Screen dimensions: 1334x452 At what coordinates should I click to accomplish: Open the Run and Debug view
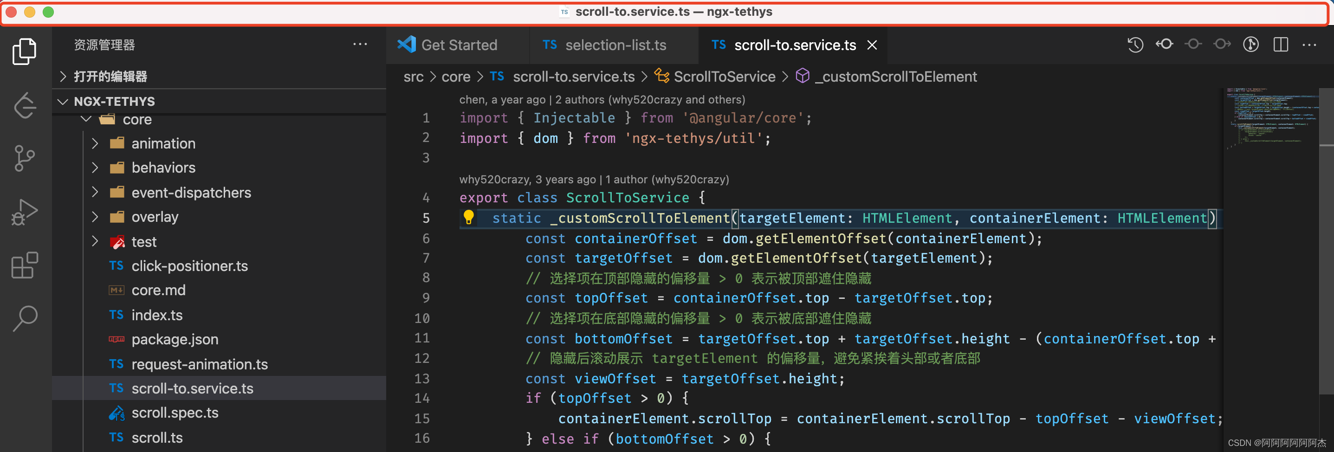24,212
